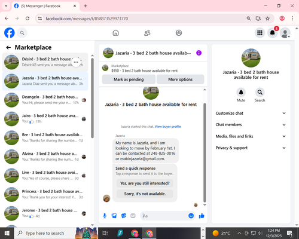Image resolution: width=299 pixels, height=239 pixels.
Task: Open the Menu grid icon
Action: coord(260,33)
